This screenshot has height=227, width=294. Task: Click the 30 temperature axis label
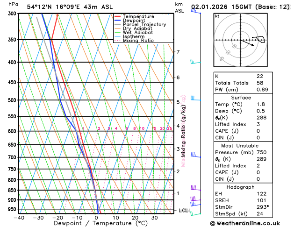[154, 218]
